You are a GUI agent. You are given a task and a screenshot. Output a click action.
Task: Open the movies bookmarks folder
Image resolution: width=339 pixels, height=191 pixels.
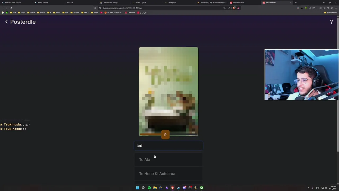click(x=41, y=12)
